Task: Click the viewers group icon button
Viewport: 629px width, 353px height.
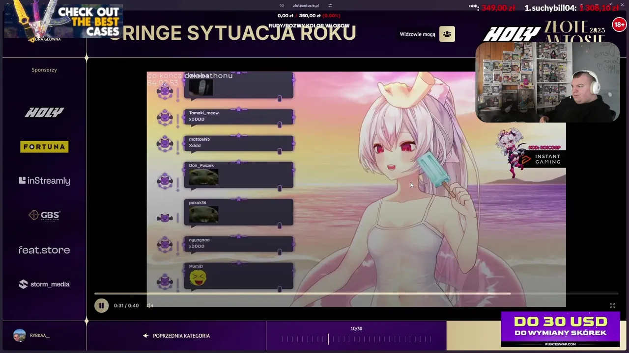Action: [x=447, y=34]
